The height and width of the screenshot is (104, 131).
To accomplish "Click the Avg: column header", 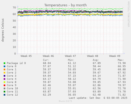I will tap(96, 60).
